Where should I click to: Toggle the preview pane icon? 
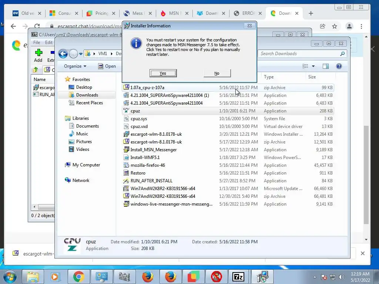pyautogui.click(x=326, y=66)
